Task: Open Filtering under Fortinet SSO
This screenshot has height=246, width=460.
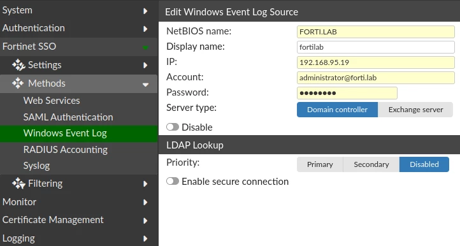Action: (x=79, y=184)
